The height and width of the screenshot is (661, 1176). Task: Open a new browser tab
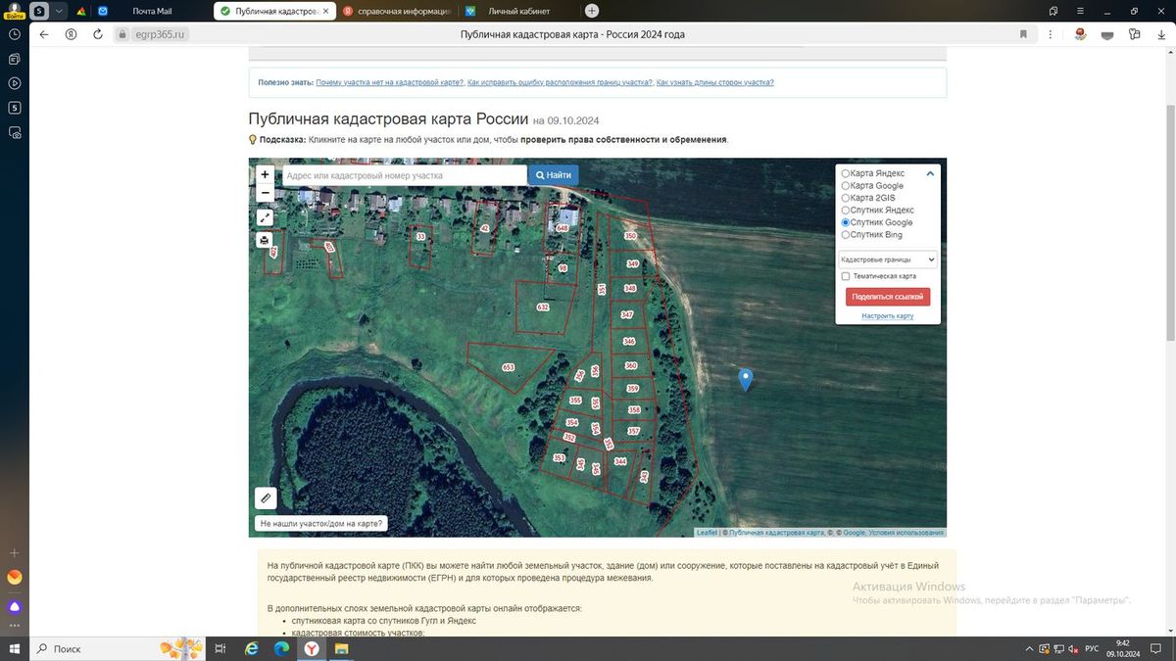[x=592, y=11]
